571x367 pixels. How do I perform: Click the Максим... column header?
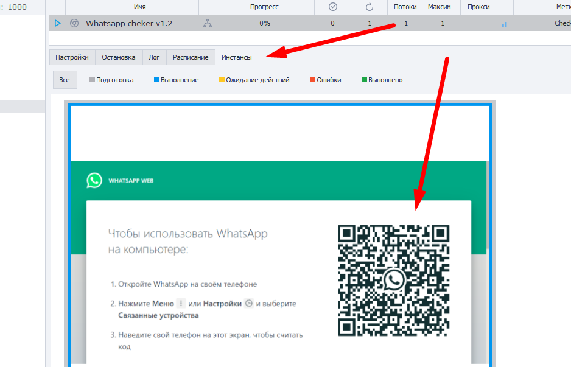[442, 7]
